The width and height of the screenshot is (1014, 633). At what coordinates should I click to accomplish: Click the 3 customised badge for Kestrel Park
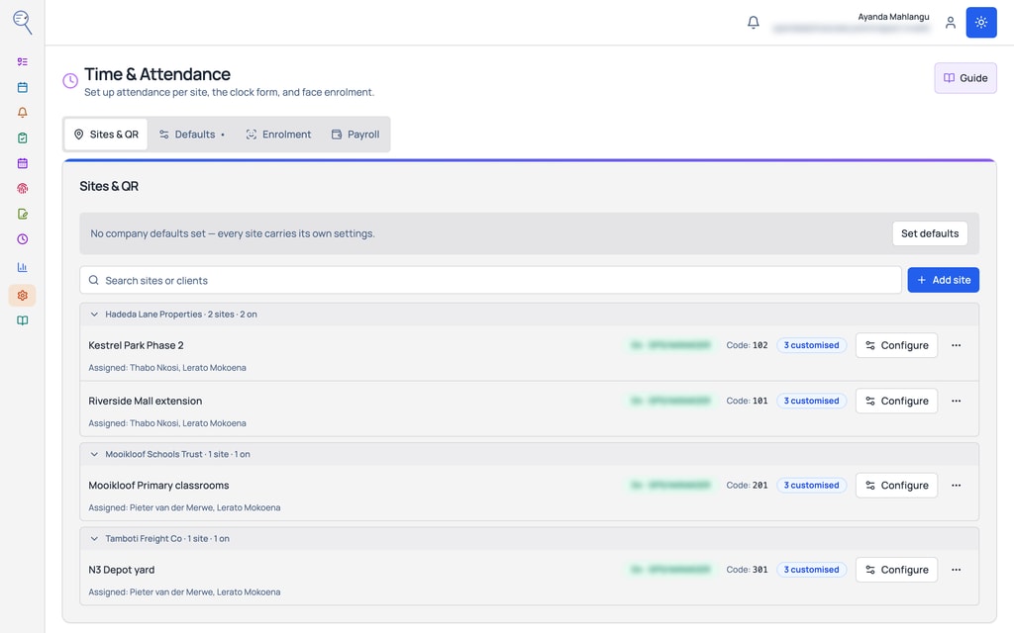tap(812, 345)
